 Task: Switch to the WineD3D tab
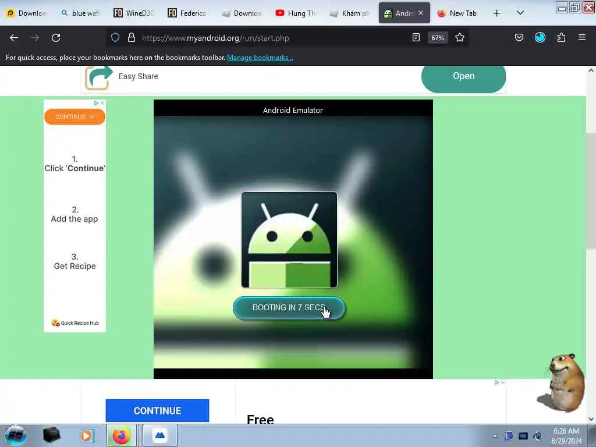(x=134, y=13)
